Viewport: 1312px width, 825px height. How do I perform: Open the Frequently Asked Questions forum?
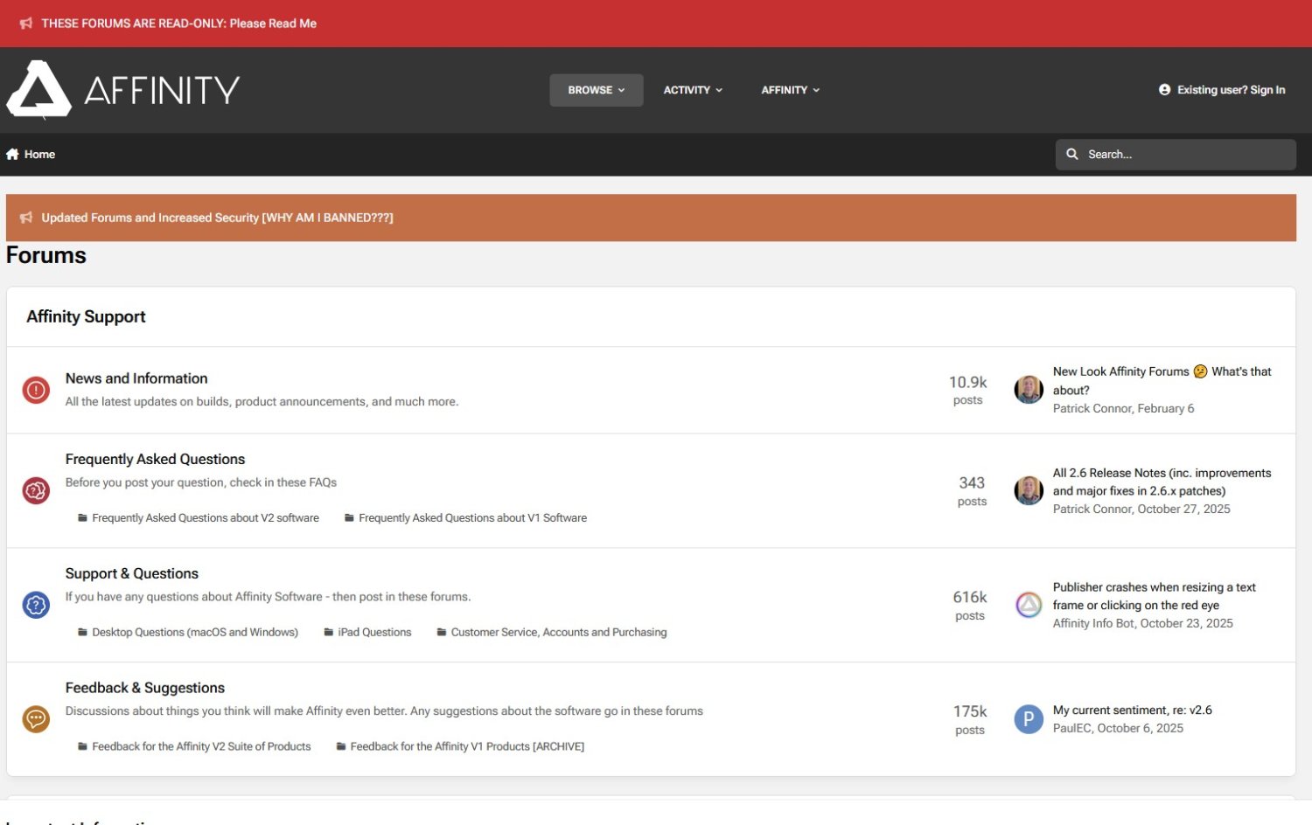point(155,459)
